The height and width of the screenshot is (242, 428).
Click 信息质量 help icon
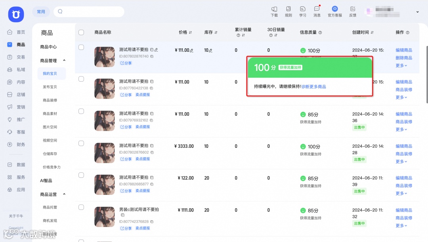coord(320,32)
